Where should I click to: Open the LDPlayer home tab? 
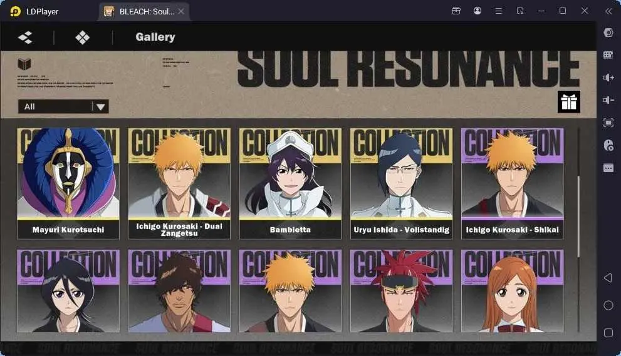click(35, 11)
